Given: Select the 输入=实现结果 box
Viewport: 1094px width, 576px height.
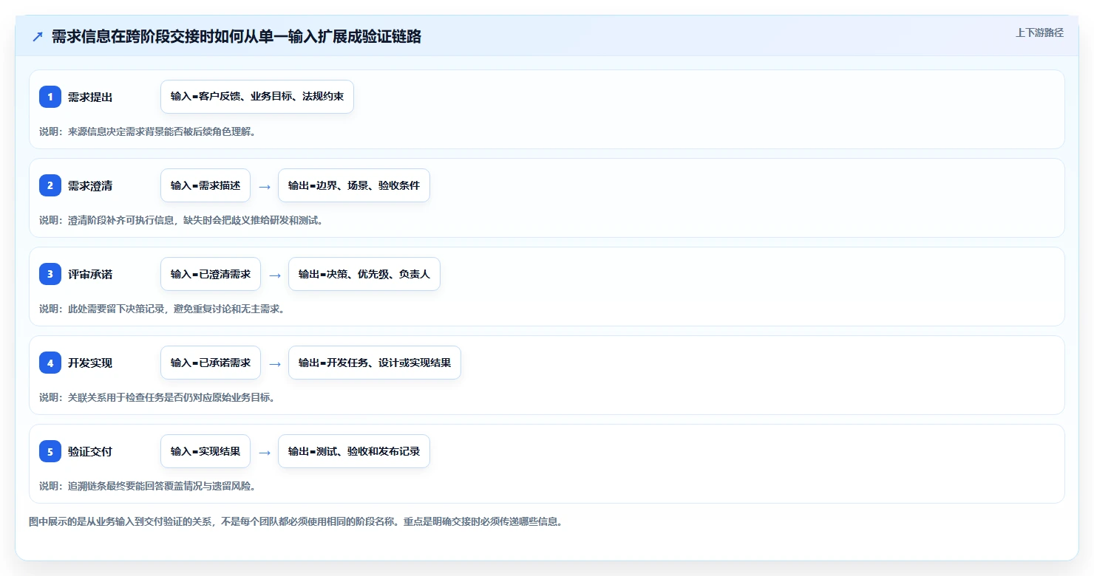Looking at the screenshot, I should [x=205, y=451].
